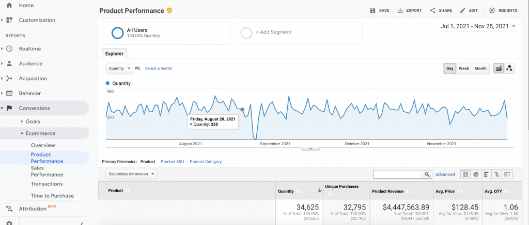This screenshot has height=225, width=529.
Task: Sort by Quantity column header
Action: (x=299, y=191)
